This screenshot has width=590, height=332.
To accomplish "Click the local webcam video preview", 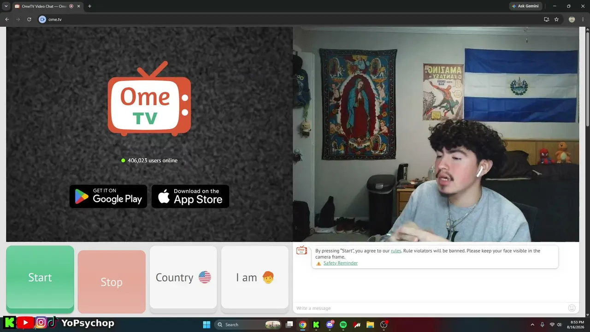I will click(x=436, y=134).
